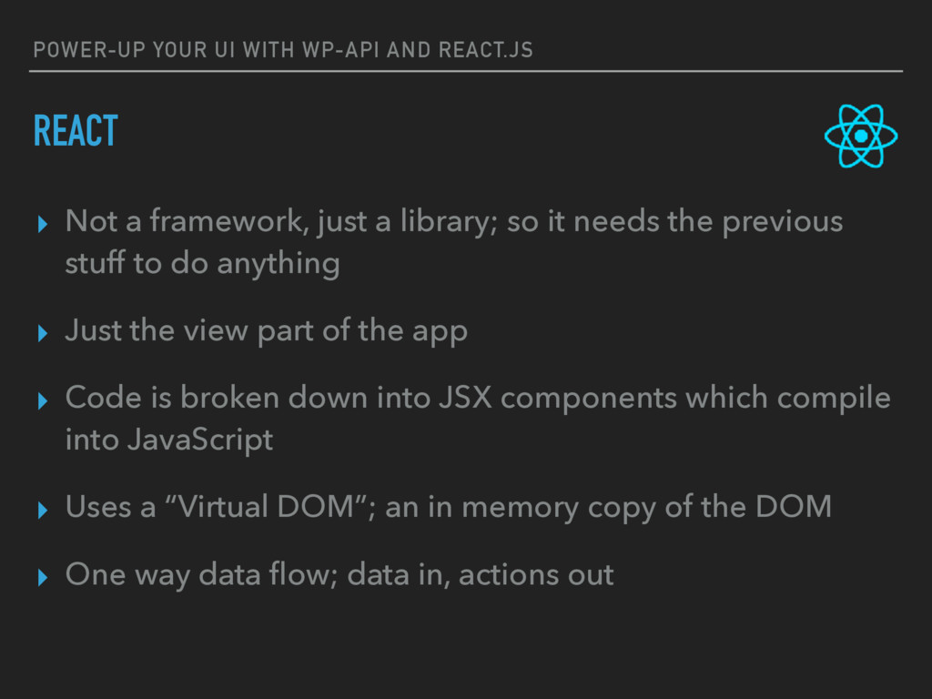932x699 pixels.
Task: Click 'WP-API' in the header text
Action: pyautogui.click(x=340, y=50)
